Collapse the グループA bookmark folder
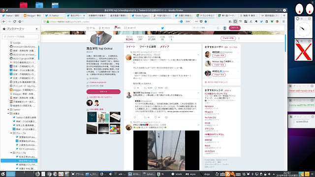The width and height of the screenshot is (315, 177). [x=11, y=133]
